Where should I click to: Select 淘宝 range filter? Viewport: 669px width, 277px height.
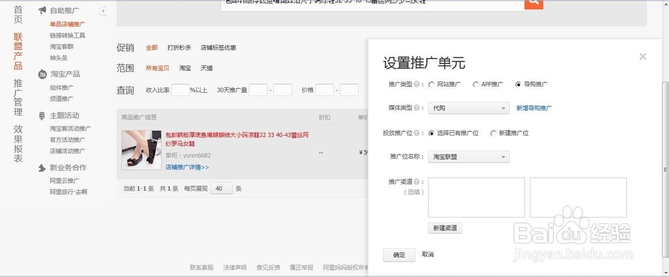point(185,68)
